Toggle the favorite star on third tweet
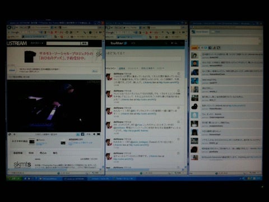This screenshot has height=202, width=269. [x=178, y=108]
